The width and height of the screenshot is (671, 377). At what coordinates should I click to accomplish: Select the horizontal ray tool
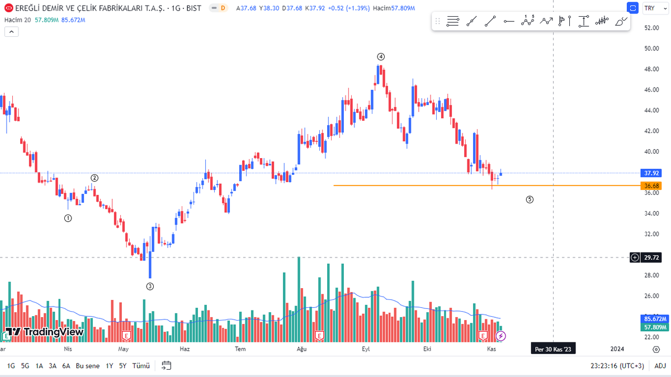(508, 22)
